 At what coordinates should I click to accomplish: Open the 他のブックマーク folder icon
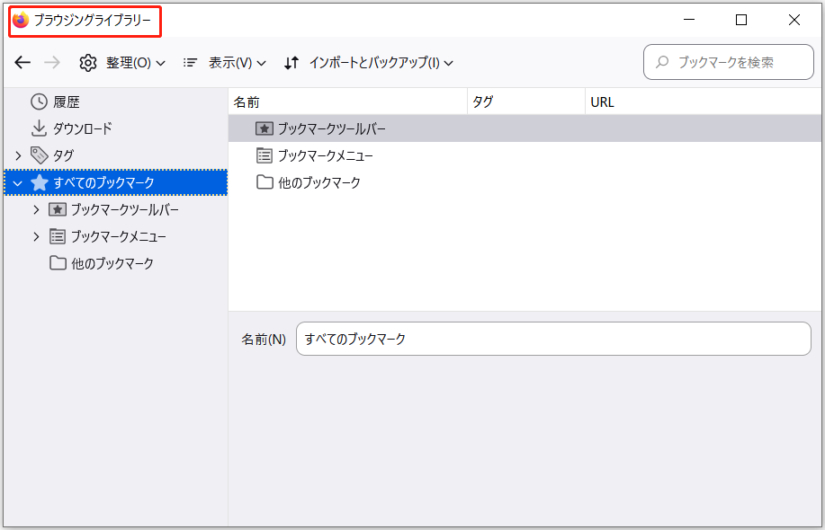pyautogui.click(x=264, y=181)
